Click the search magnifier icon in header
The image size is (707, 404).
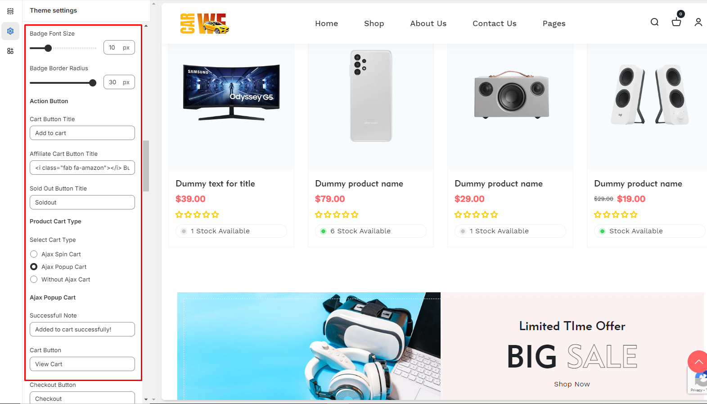[x=654, y=22]
